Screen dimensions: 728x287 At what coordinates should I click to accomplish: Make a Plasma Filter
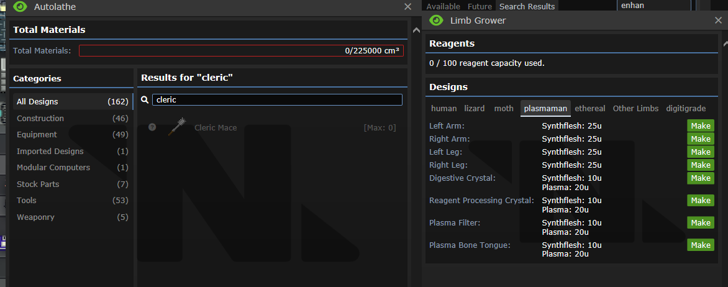(701, 222)
